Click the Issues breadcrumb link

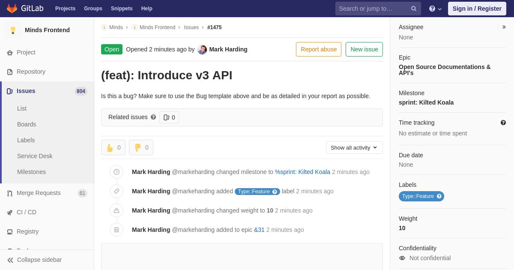pos(191,27)
